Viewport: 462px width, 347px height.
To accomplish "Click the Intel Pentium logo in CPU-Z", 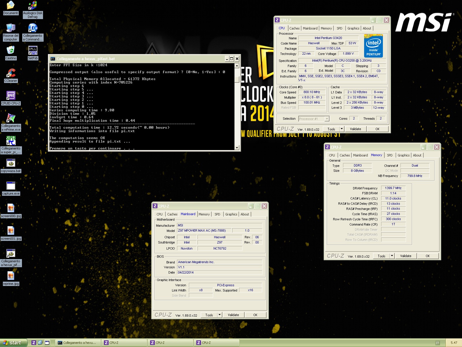I will pyautogui.click(x=373, y=46).
